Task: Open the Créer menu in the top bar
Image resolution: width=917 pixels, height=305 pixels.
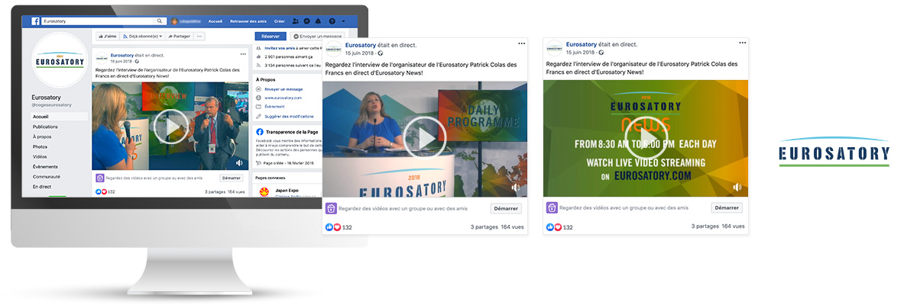Action: 279,21
